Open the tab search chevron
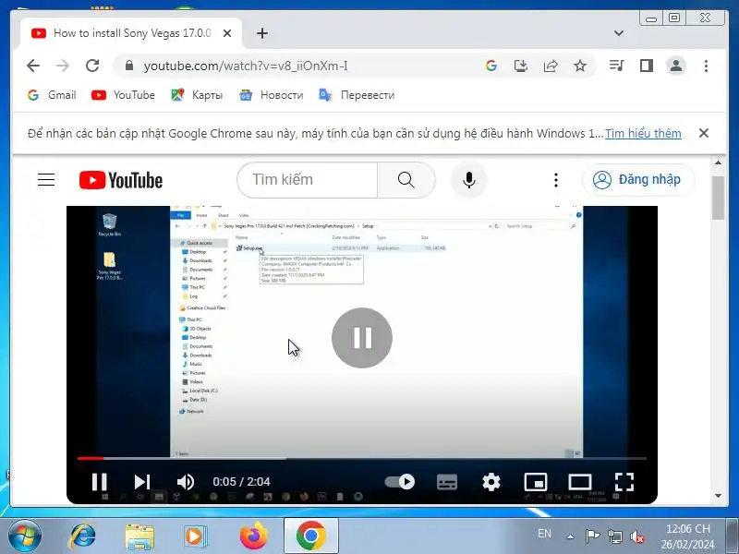739x554 pixels. [619, 33]
